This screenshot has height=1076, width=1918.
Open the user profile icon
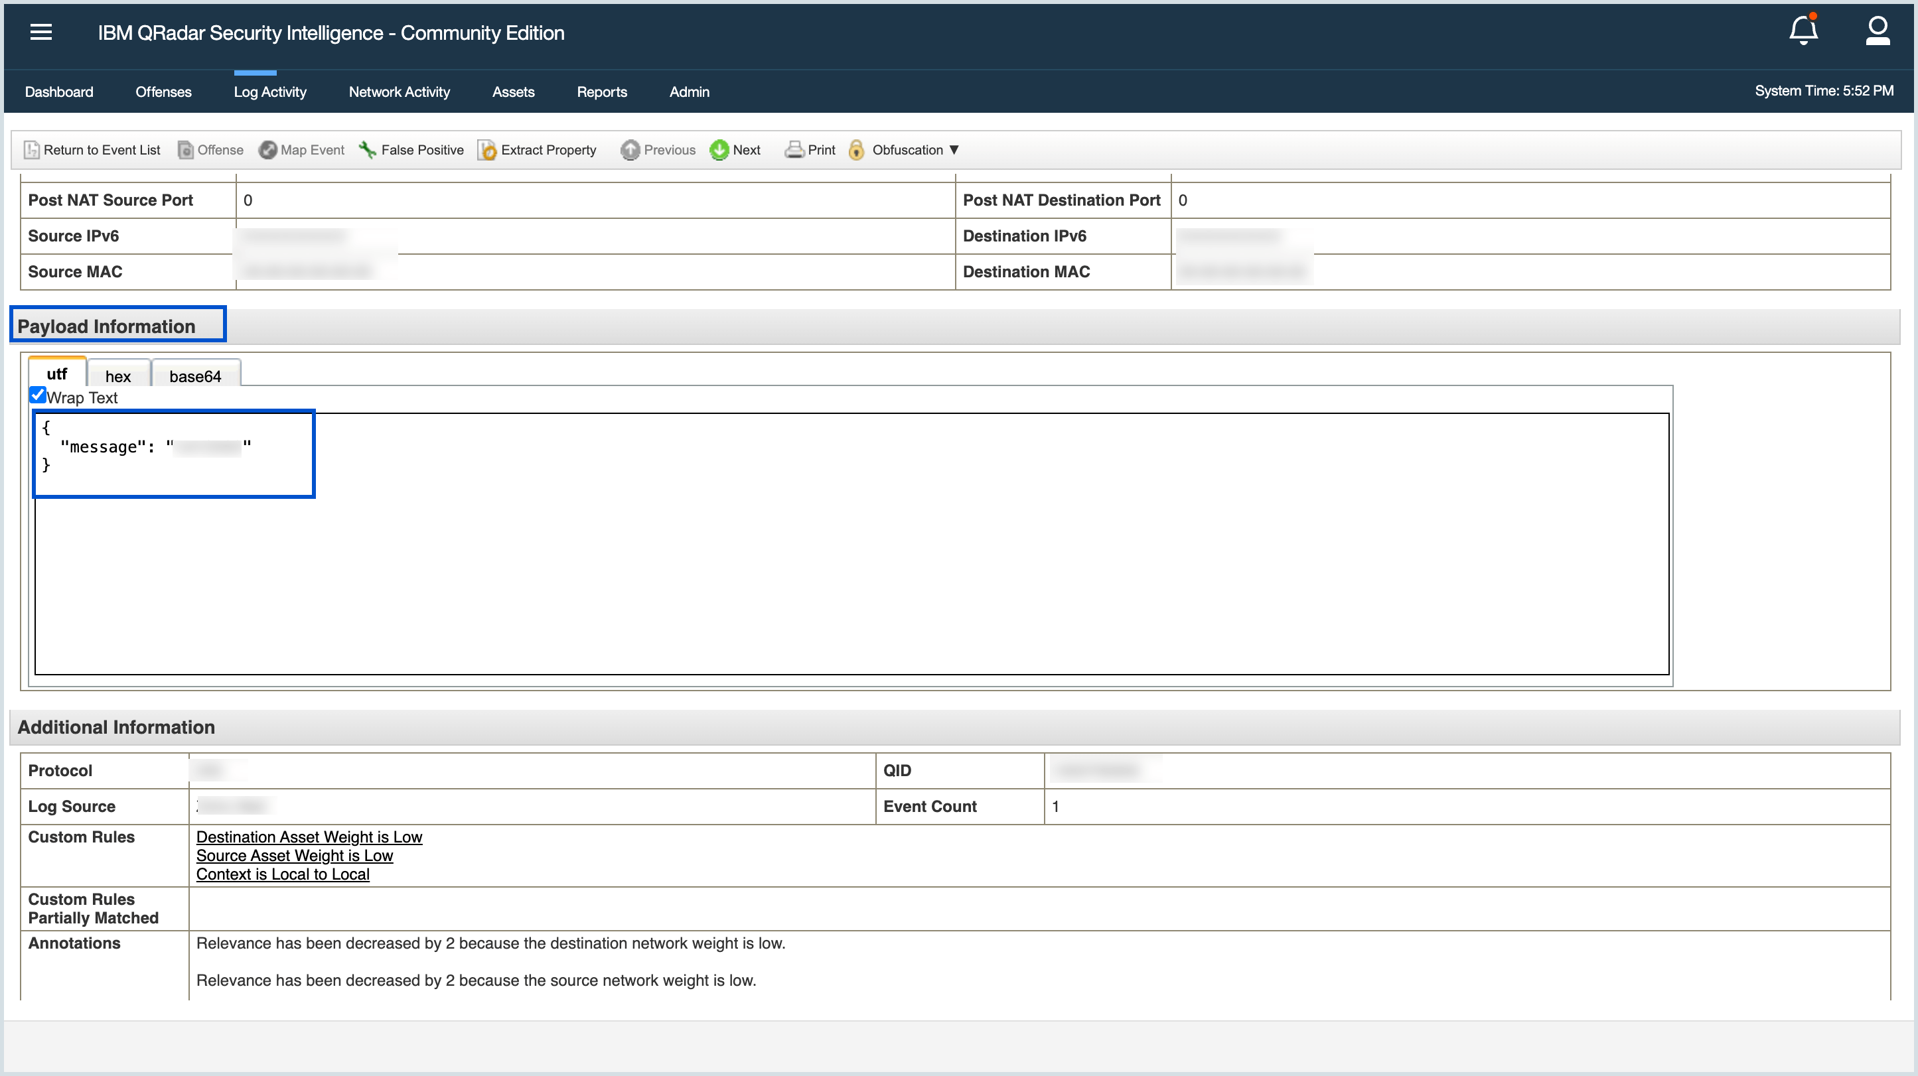pos(1877,31)
